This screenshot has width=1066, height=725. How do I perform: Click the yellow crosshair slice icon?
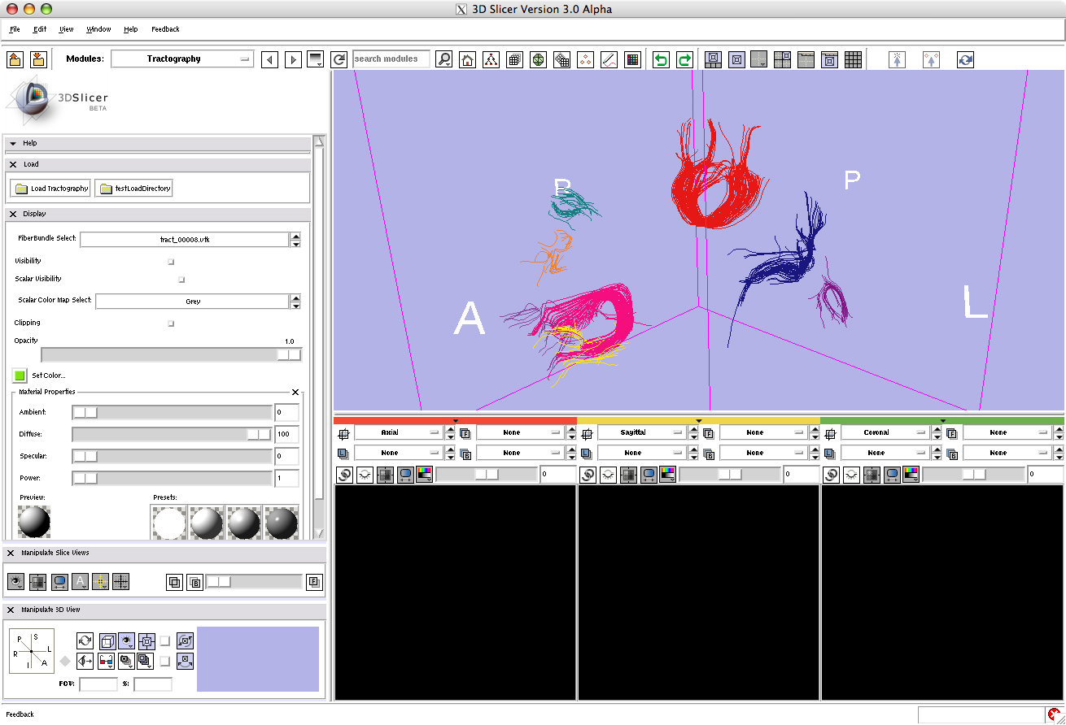click(x=100, y=581)
